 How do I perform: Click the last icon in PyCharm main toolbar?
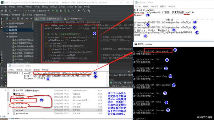pos(89,11)
